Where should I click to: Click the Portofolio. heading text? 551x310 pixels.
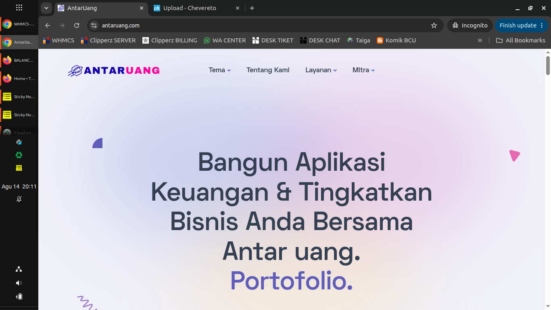point(292,281)
